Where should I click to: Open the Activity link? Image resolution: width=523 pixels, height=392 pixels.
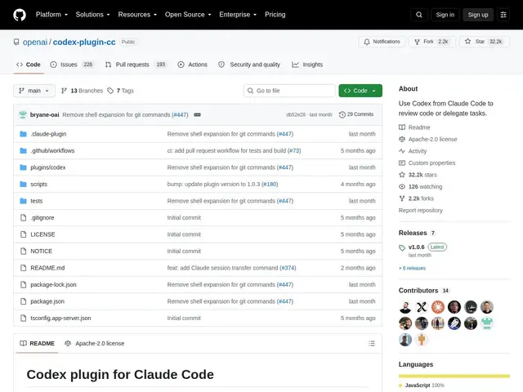point(413,151)
